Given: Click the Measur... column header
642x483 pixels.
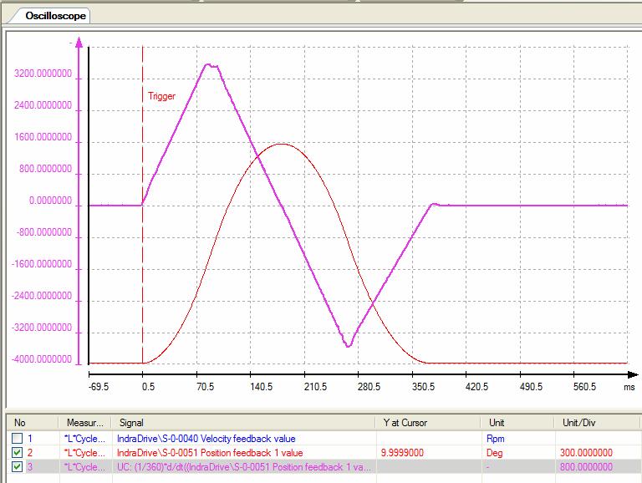Looking at the screenshot, I should [x=84, y=423].
